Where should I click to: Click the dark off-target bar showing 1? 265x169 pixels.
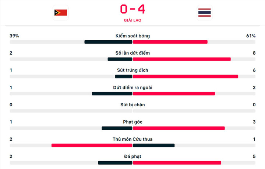point(112,93)
